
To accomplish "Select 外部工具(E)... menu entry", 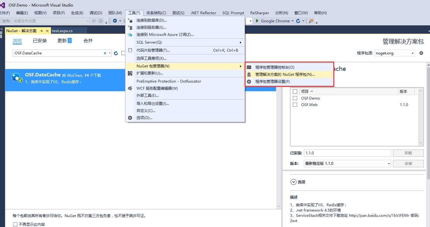I will (185, 96).
